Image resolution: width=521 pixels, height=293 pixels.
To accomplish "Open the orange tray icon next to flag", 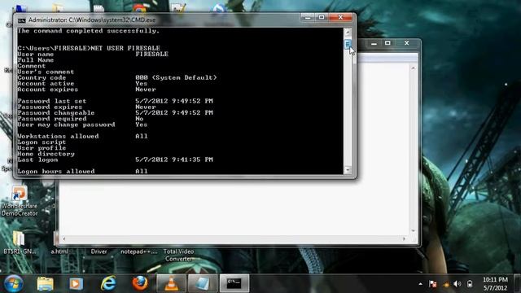I will coord(445,284).
